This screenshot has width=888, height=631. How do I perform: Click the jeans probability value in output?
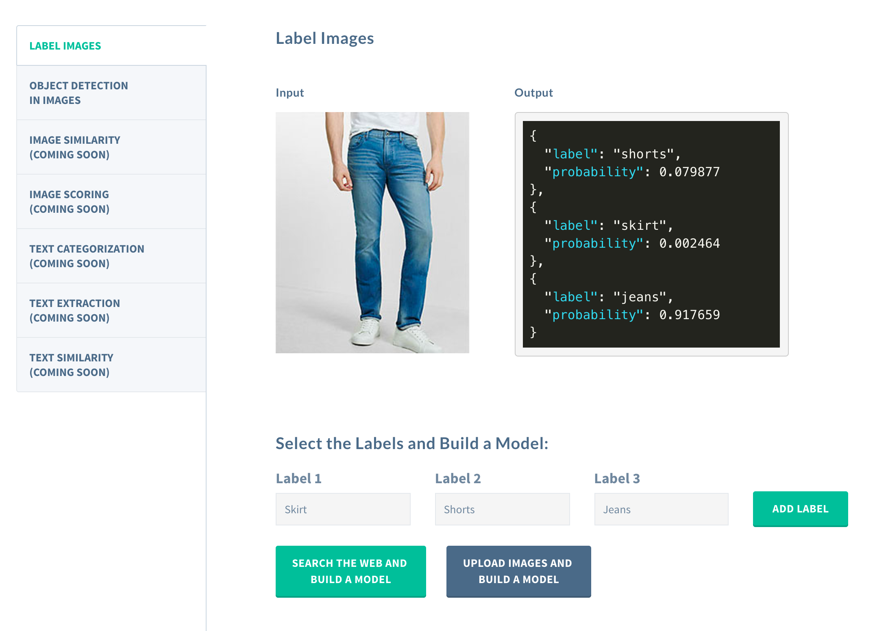click(x=689, y=315)
